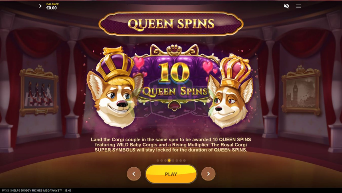The height and width of the screenshot is (193, 342).
Task: Advance to the next intro slide
Action: click(x=208, y=174)
